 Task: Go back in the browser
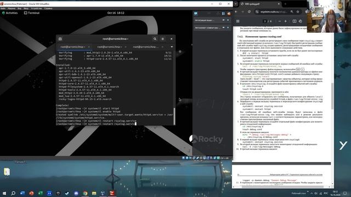236,11
